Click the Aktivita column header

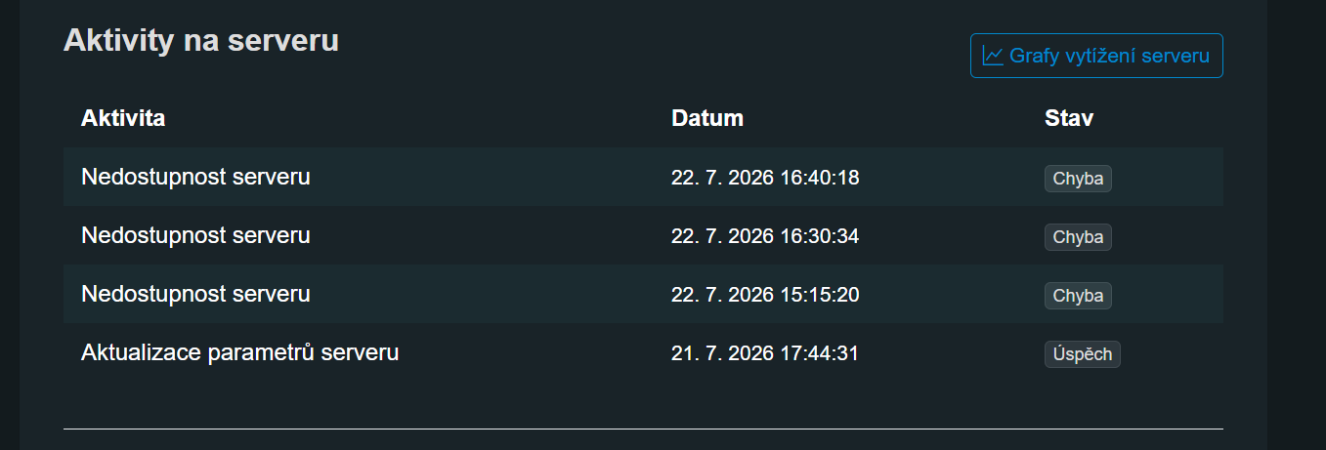123,118
